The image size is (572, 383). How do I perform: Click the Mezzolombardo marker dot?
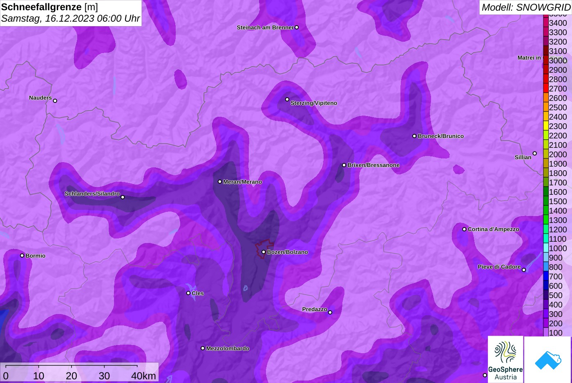[203, 348]
